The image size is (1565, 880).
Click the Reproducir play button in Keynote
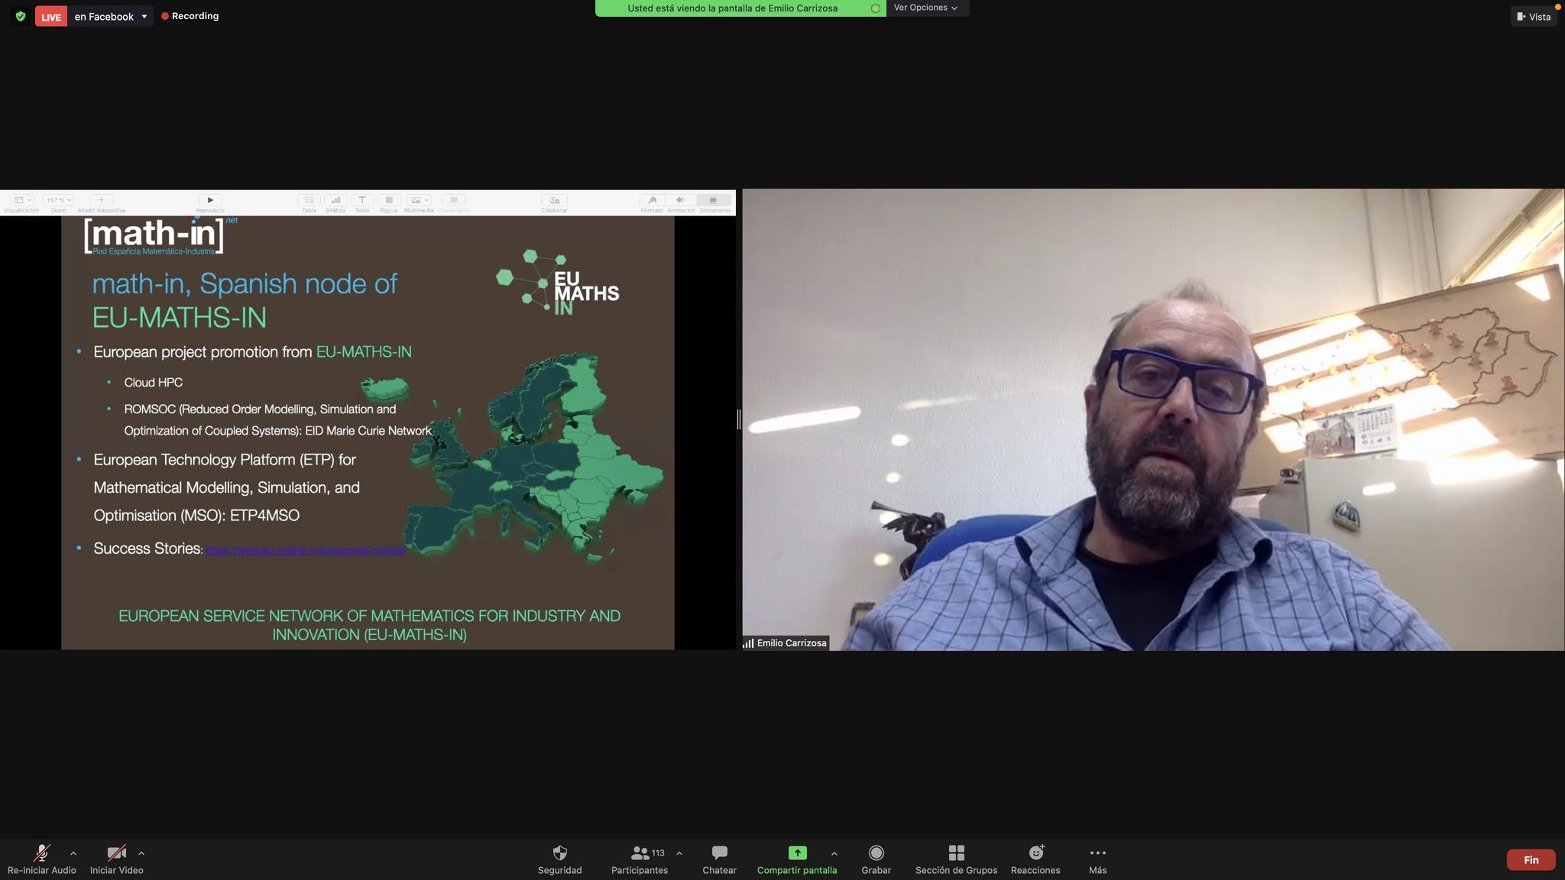point(210,200)
